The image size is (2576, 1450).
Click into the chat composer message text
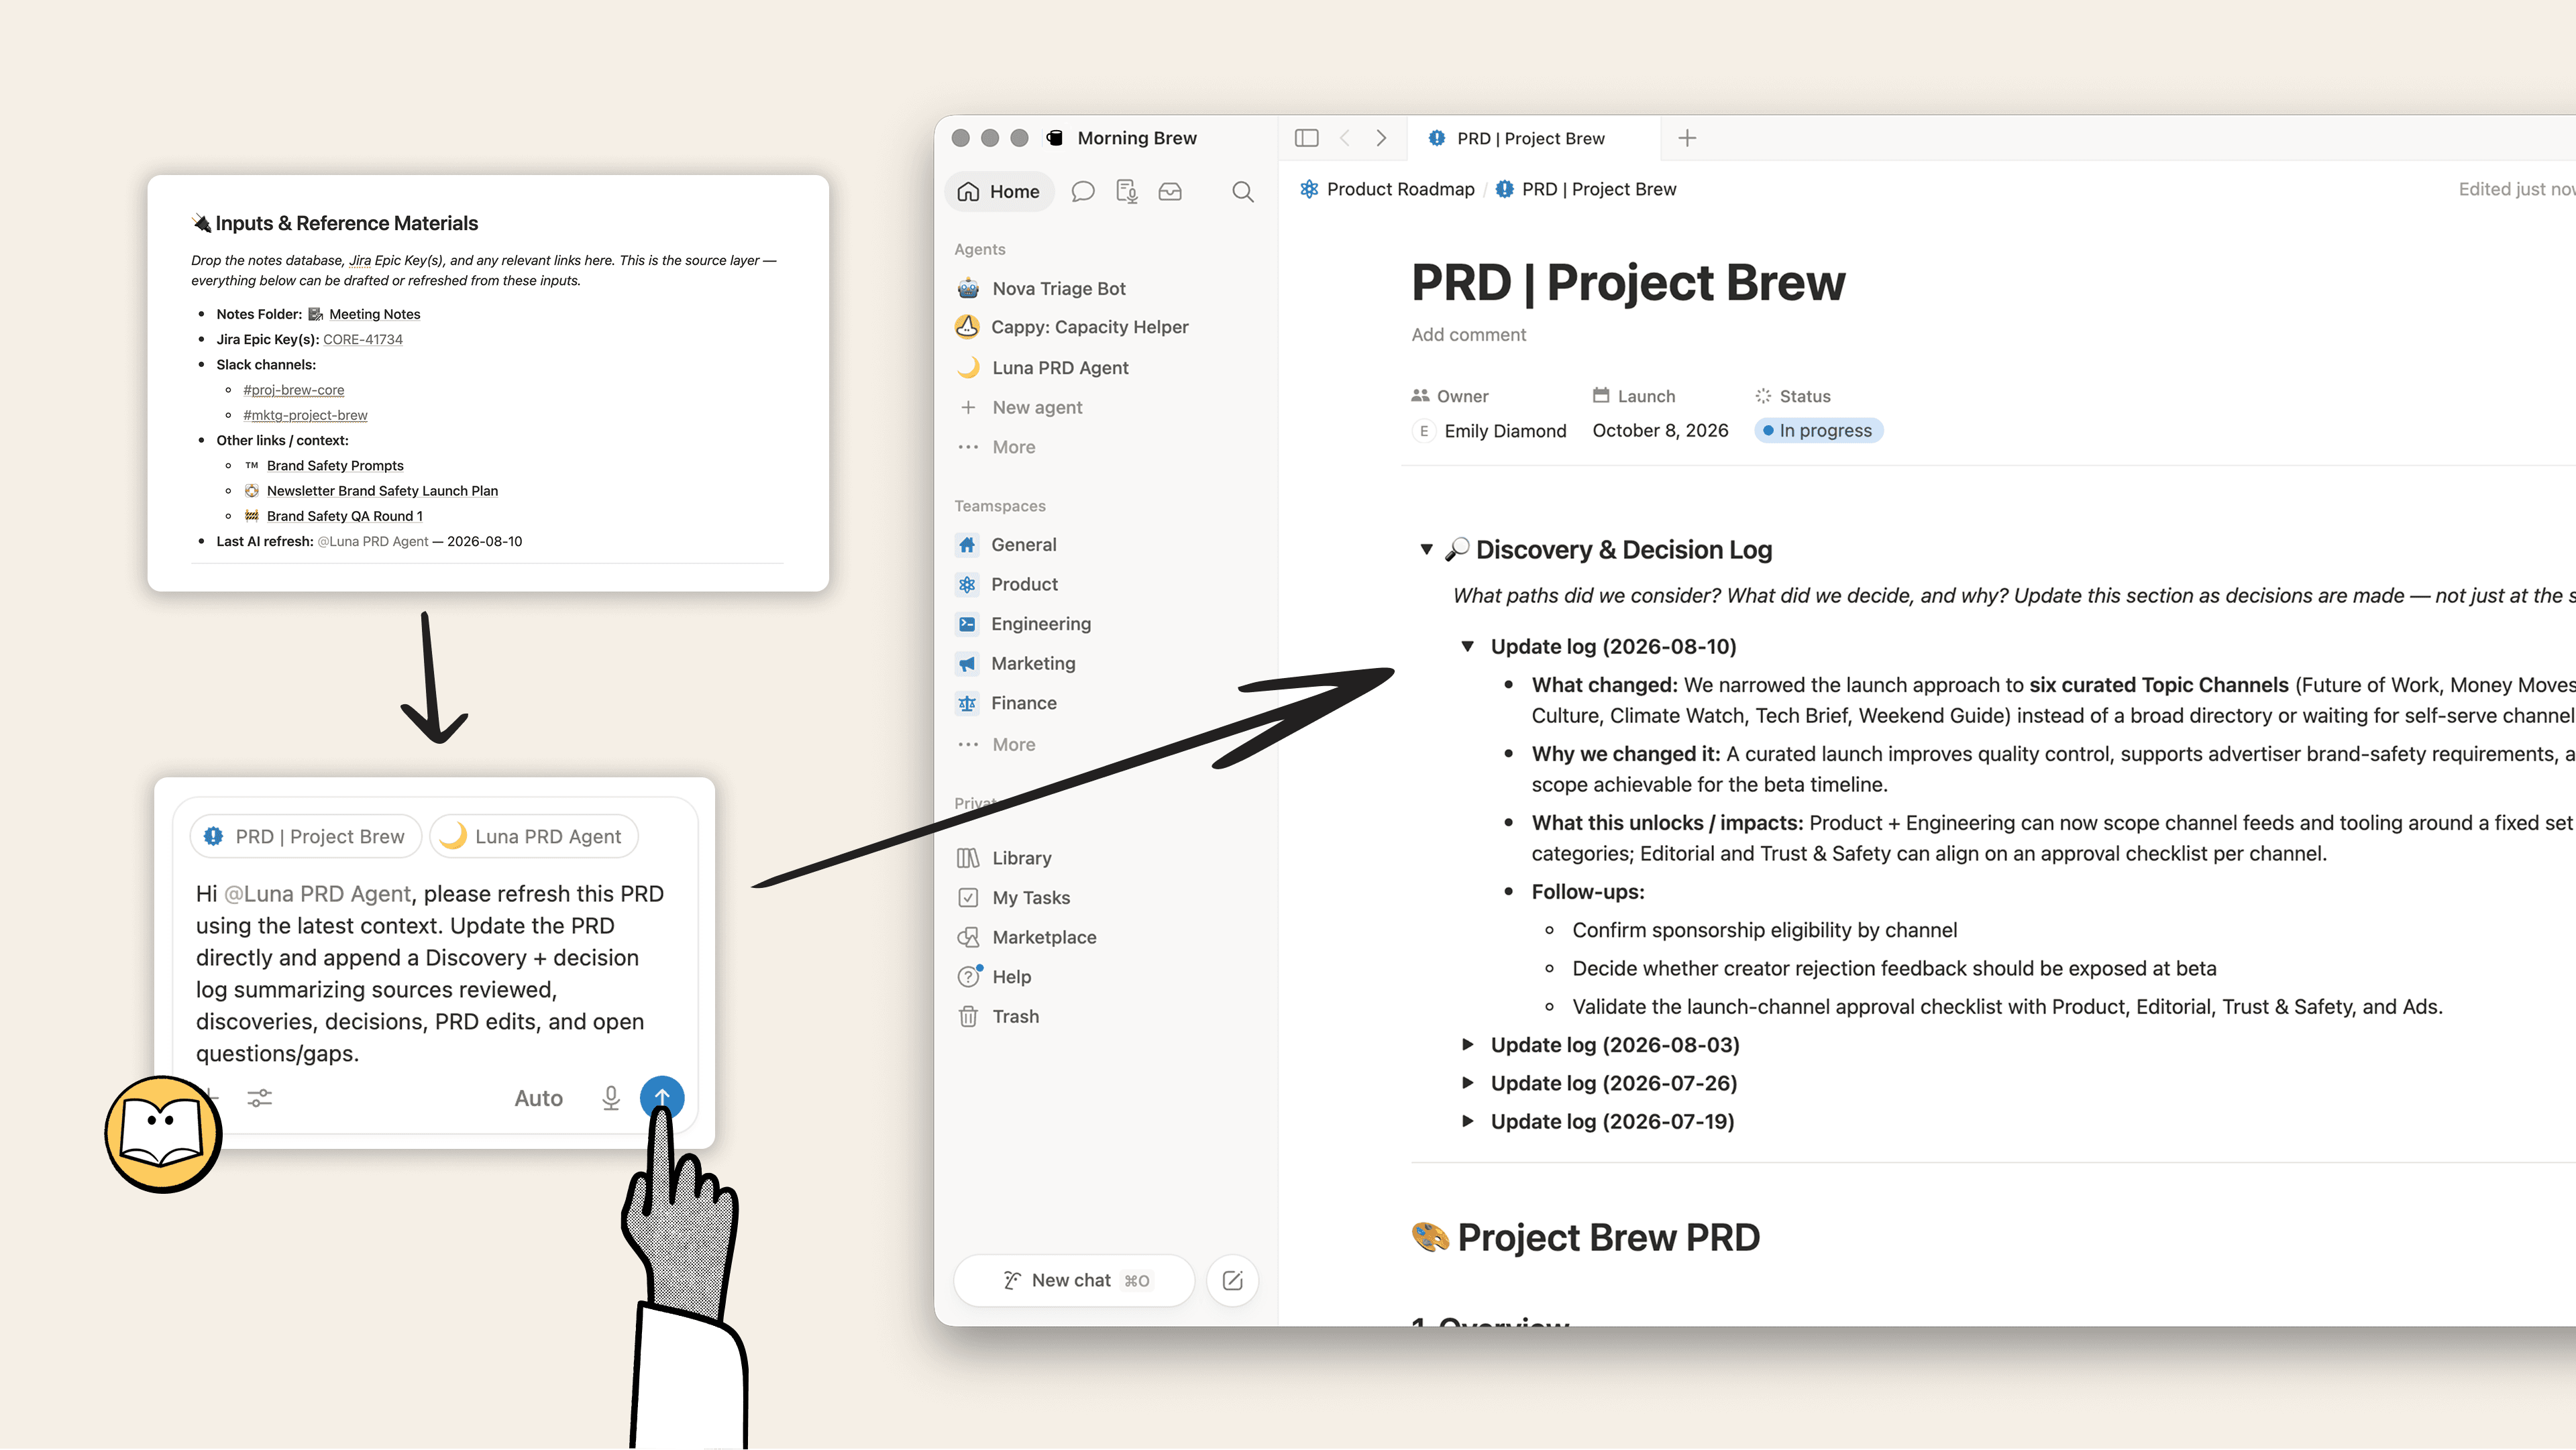[x=430, y=973]
